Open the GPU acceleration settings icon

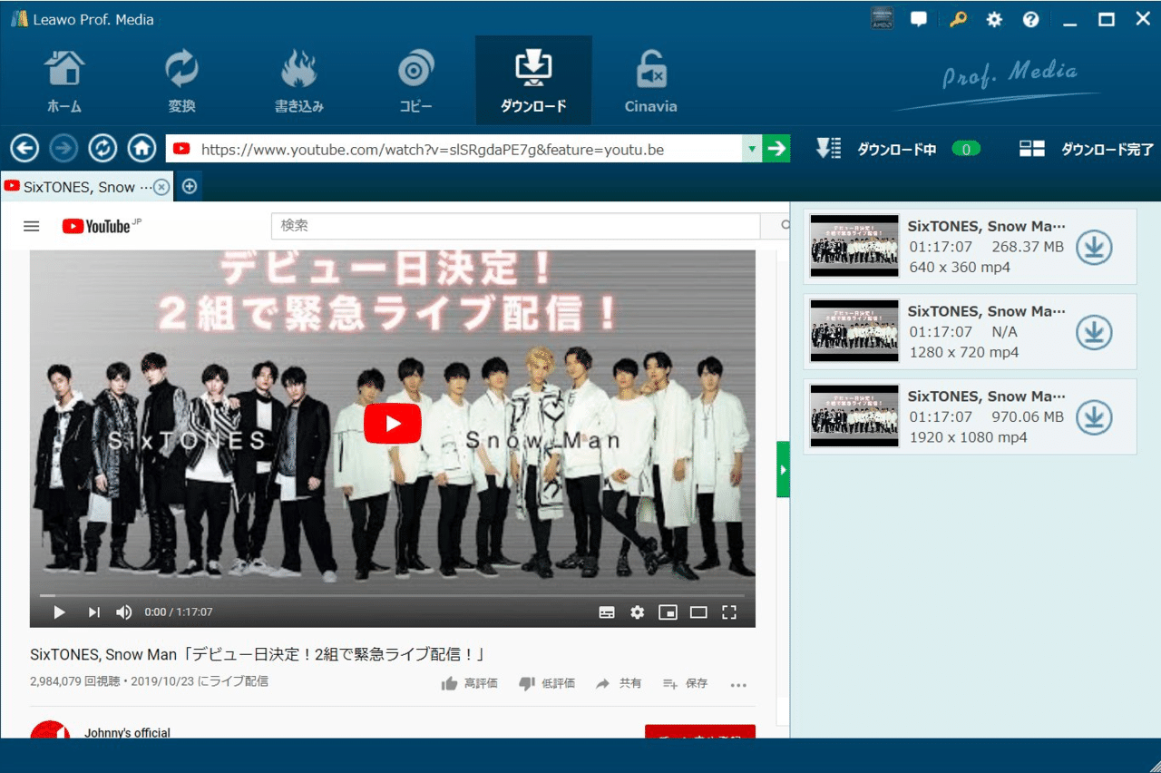click(883, 19)
